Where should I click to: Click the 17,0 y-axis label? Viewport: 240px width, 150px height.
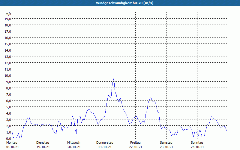coord(8,31)
